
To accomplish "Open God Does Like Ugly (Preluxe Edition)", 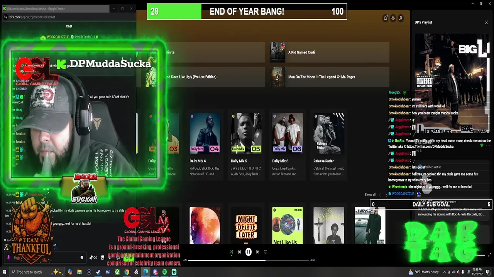I will pos(205,77).
